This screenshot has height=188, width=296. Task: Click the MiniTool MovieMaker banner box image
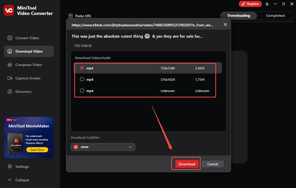point(16,143)
